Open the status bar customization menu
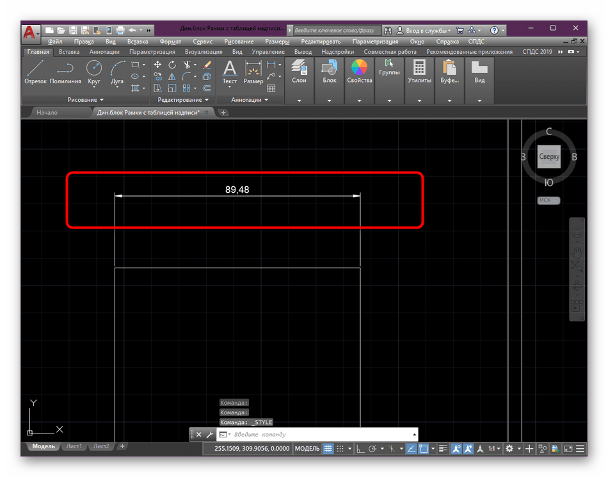 (580, 449)
